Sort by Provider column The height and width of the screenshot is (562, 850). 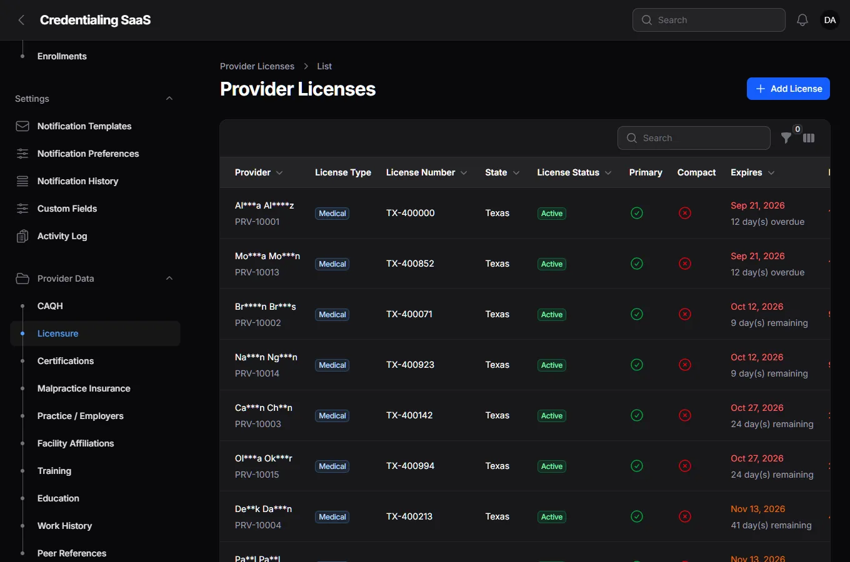point(259,172)
